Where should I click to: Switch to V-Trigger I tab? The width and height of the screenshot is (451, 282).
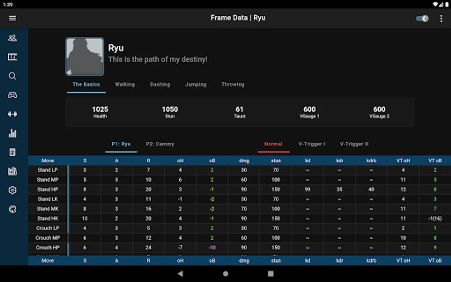312,144
